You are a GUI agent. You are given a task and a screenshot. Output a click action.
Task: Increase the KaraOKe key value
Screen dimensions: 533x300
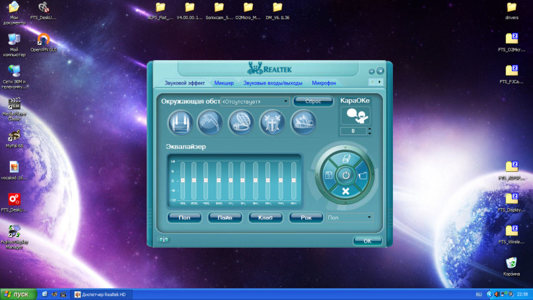(x=369, y=129)
